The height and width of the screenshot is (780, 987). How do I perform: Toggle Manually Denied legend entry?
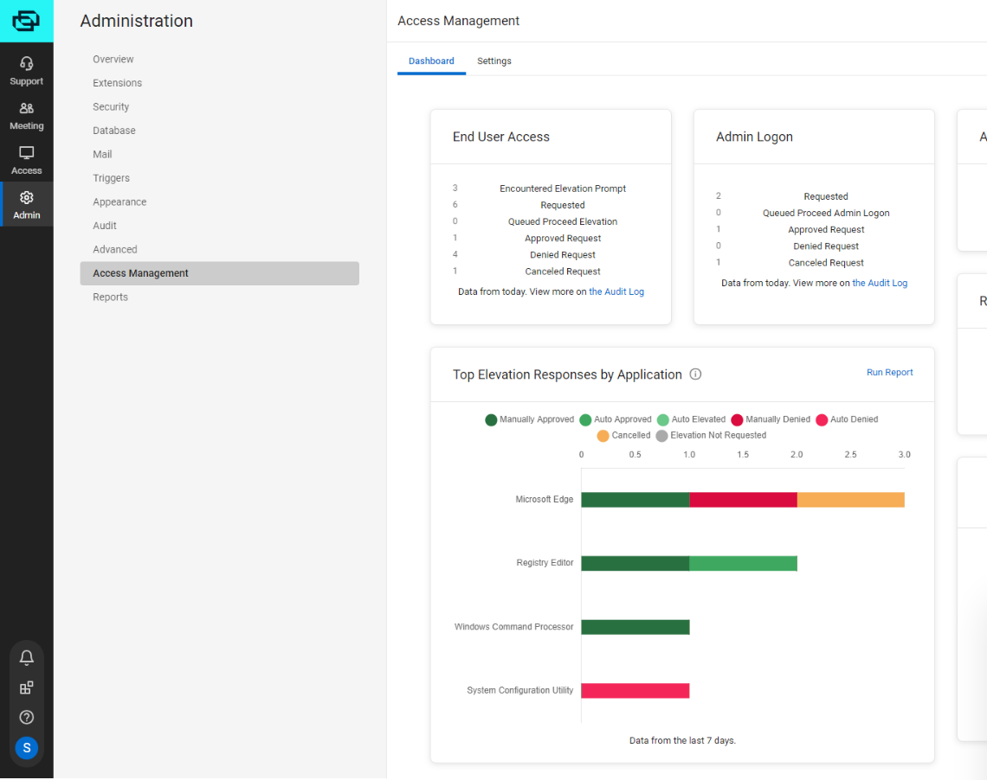771,420
